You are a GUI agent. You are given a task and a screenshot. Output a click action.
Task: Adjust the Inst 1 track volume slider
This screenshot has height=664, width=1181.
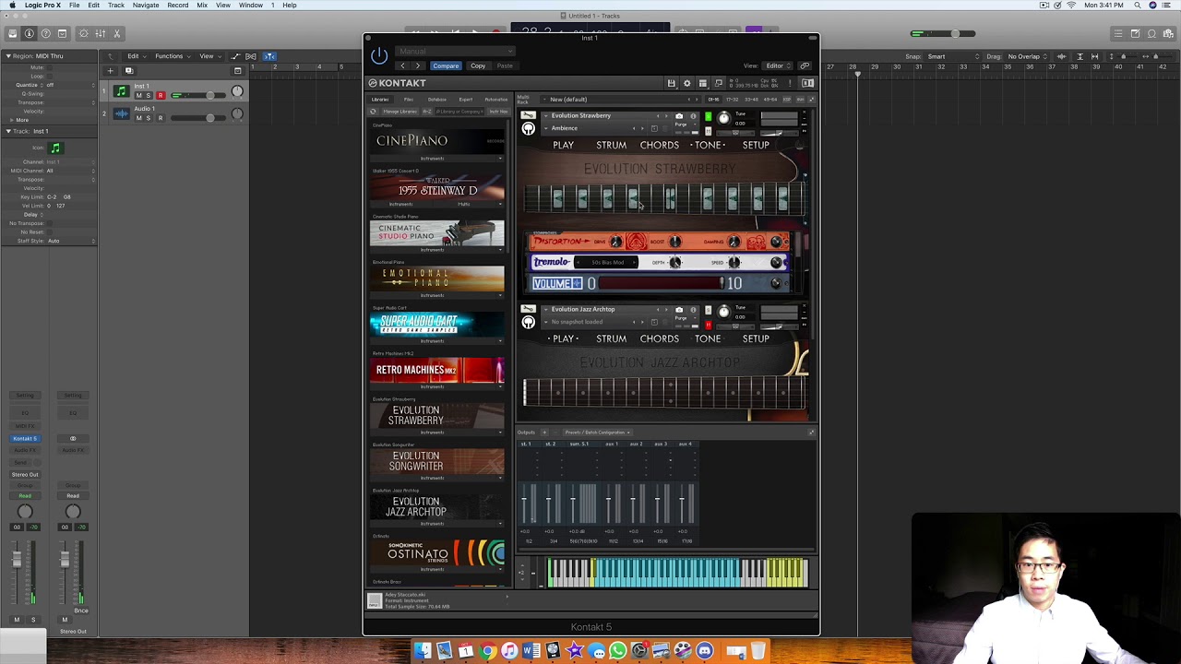(197, 95)
